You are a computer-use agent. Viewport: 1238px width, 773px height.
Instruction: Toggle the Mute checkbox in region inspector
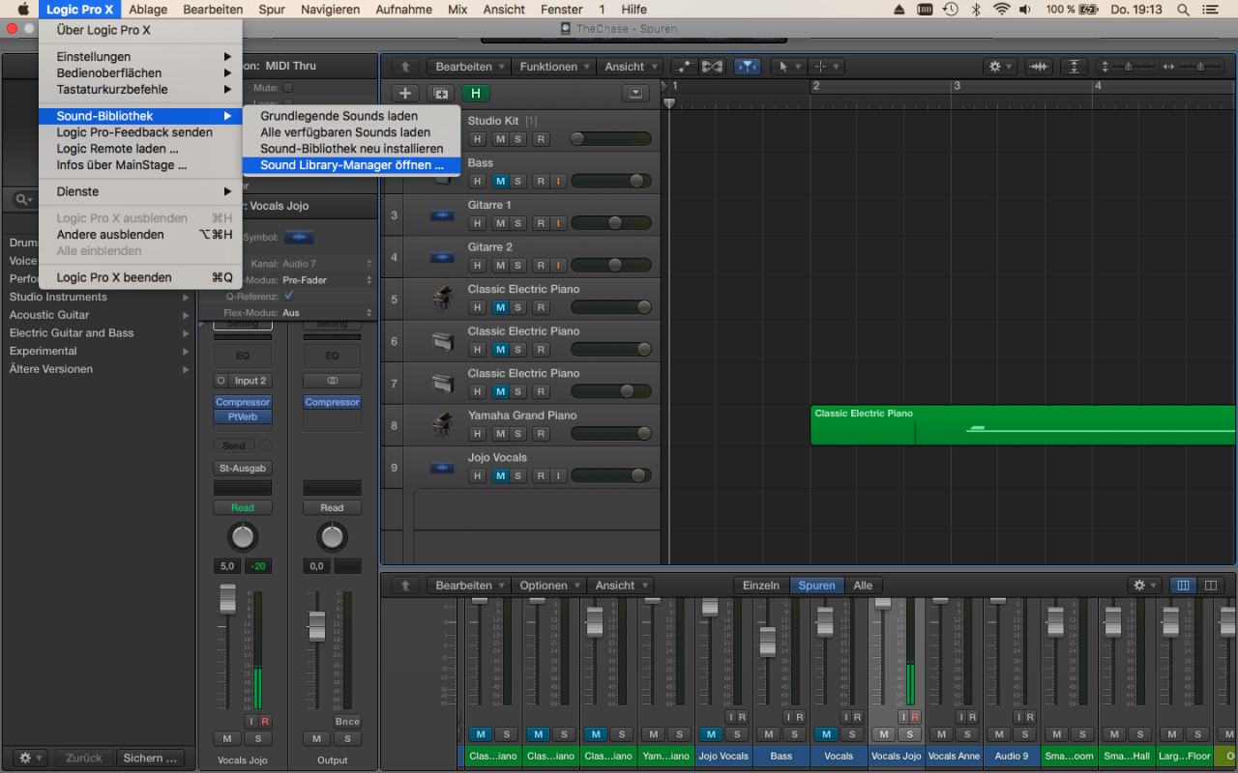tap(287, 87)
